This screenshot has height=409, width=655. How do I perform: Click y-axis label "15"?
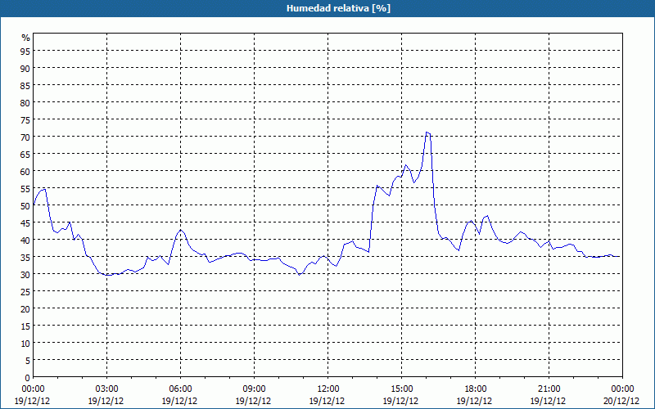(x=25, y=326)
